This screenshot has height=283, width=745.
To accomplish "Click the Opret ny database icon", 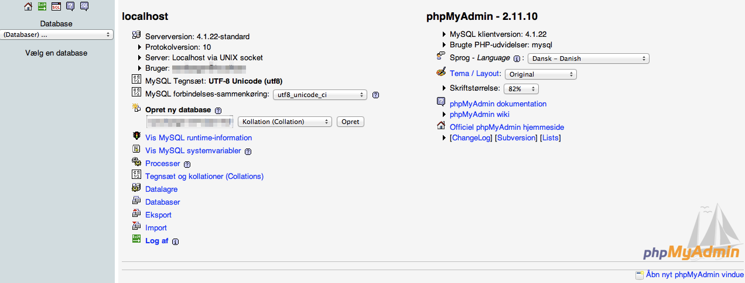I will pyautogui.click(x=136, y=108).
